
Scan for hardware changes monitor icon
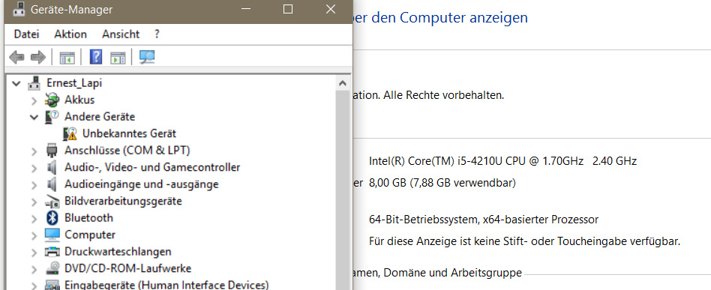pos(147,57)
